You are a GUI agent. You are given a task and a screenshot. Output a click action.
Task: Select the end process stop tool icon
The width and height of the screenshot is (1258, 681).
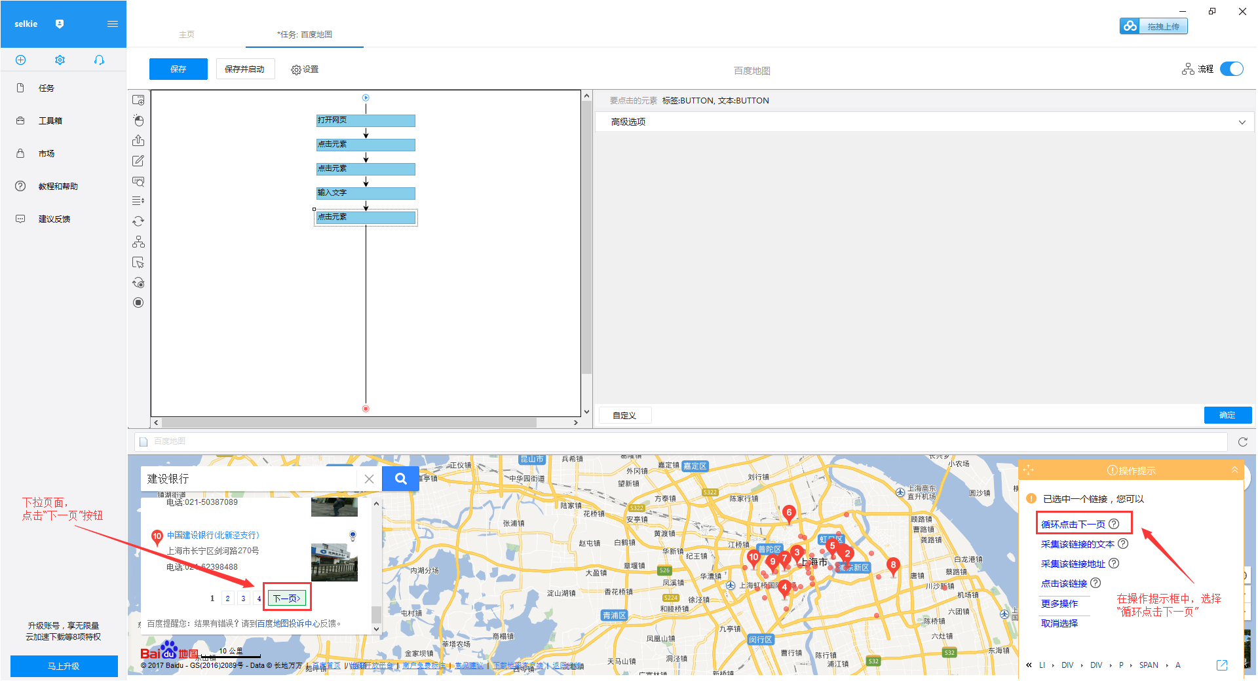click(138, 303)
